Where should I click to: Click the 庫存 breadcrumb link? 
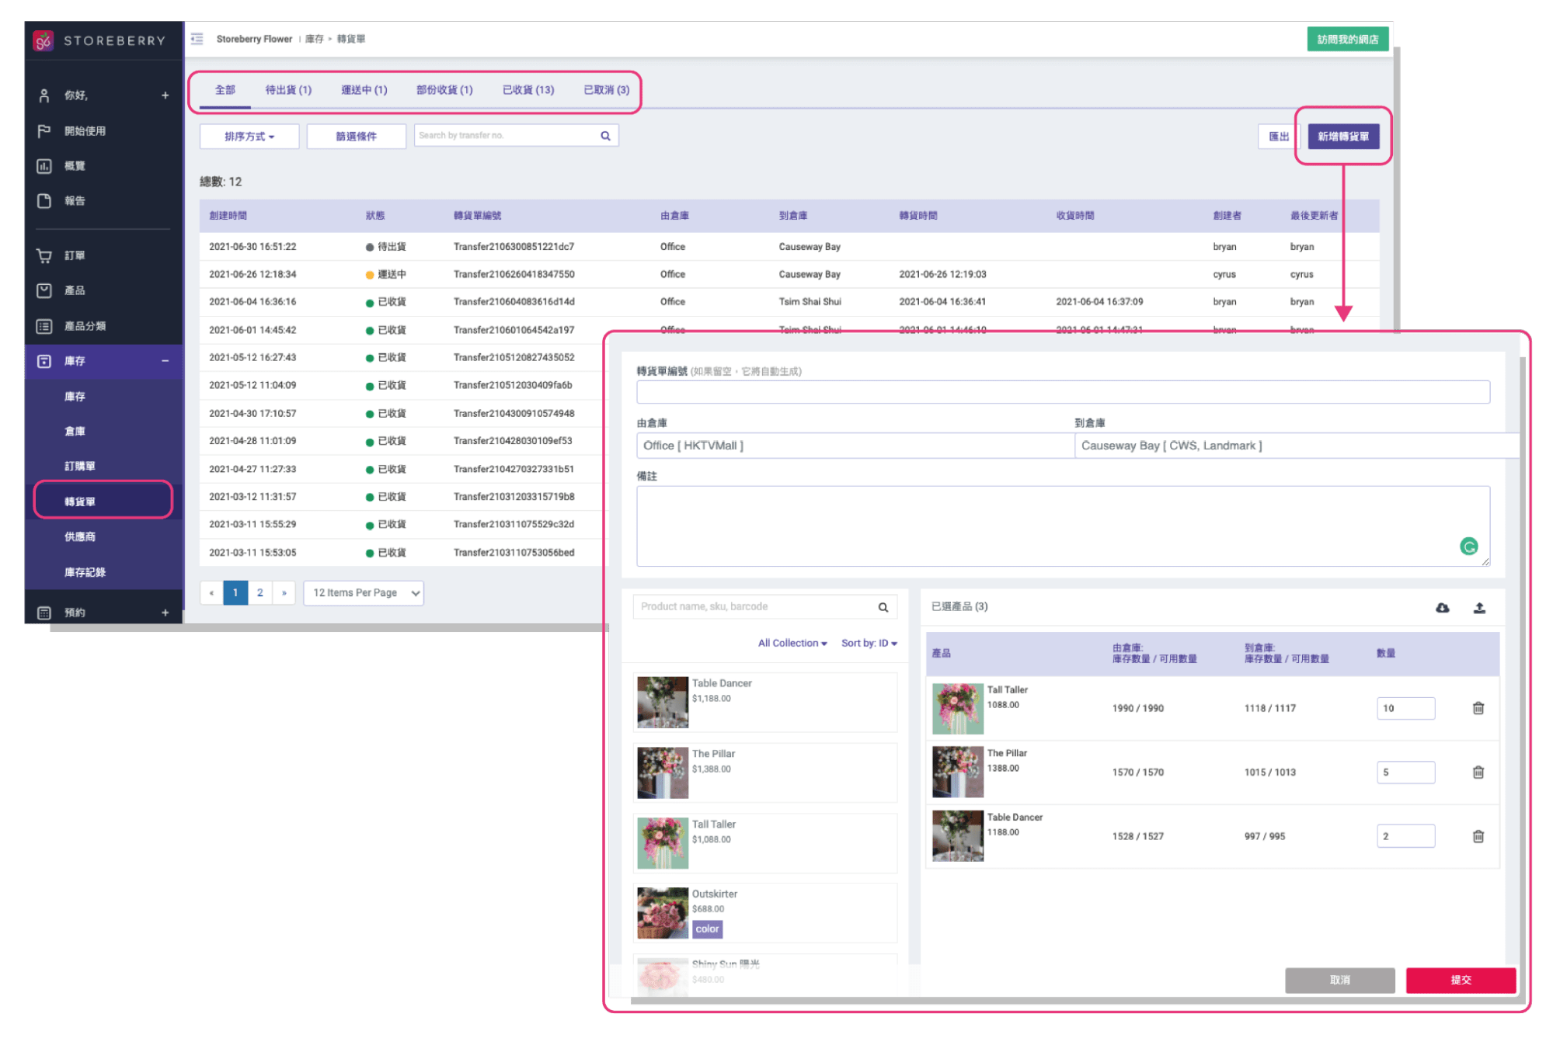(x=314, y=40)
